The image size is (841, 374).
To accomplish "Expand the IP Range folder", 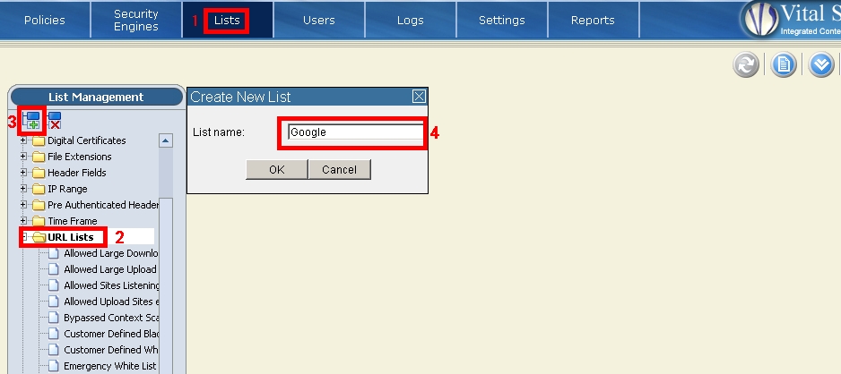I will point(24,189).
